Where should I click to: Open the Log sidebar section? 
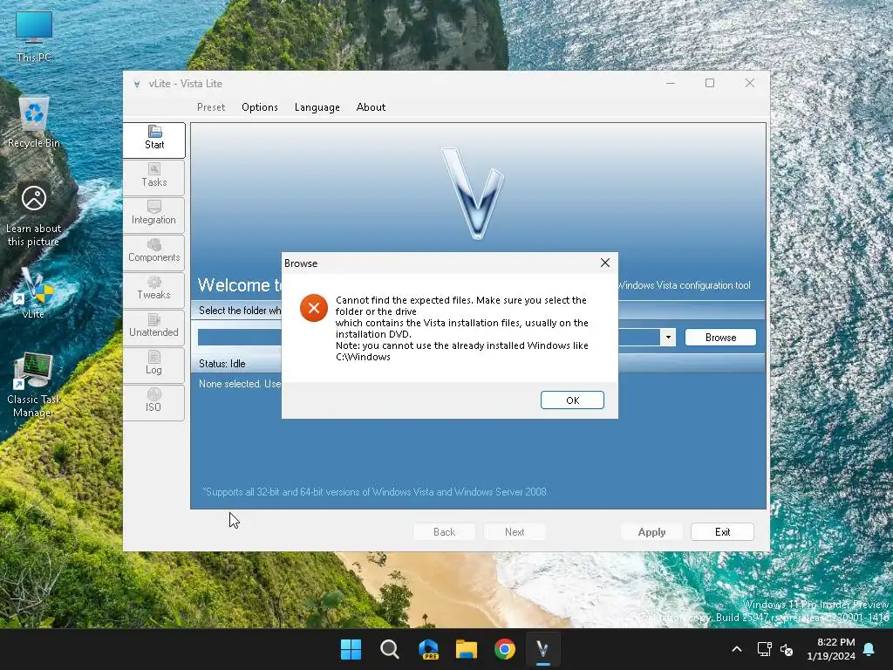click(154, 365)
